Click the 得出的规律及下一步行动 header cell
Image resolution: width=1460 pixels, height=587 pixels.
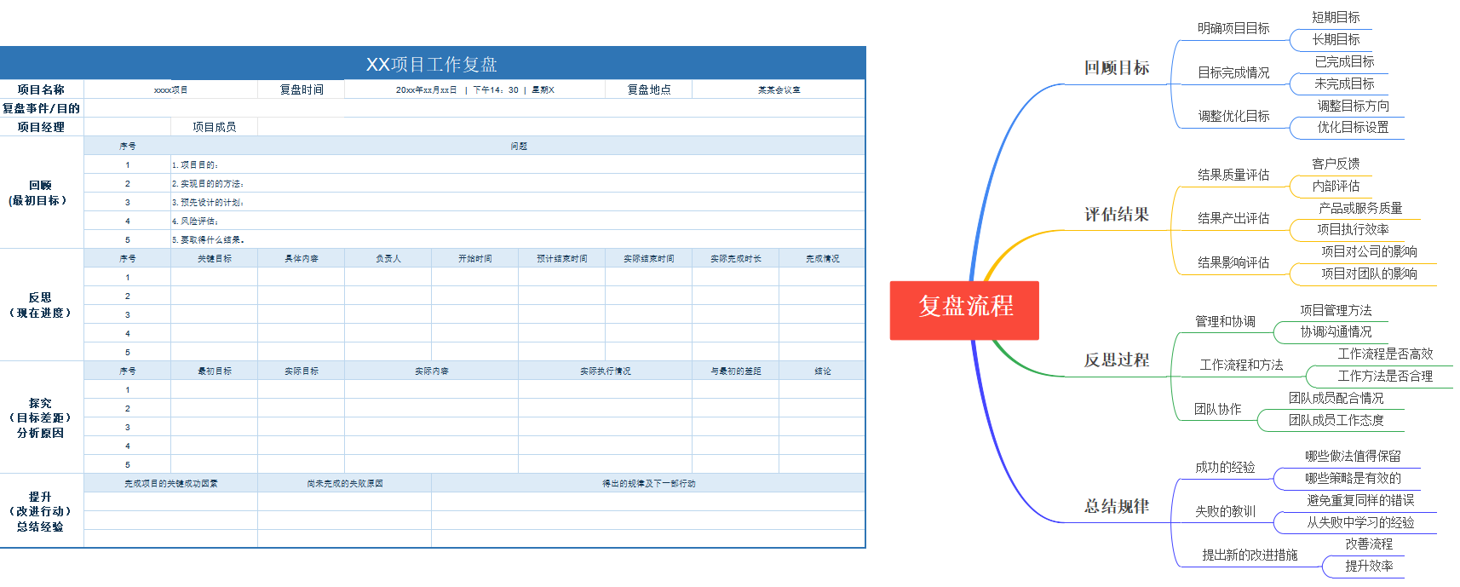[648, 483]
